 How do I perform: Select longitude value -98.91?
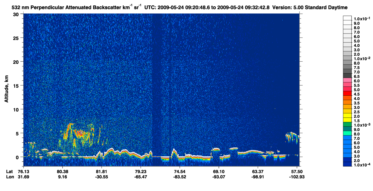(x=258, y=177)
